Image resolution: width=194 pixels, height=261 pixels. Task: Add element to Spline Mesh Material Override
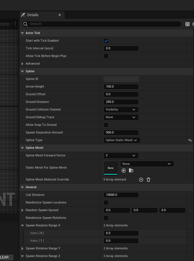pyautogui.click(x=141, y=180)
